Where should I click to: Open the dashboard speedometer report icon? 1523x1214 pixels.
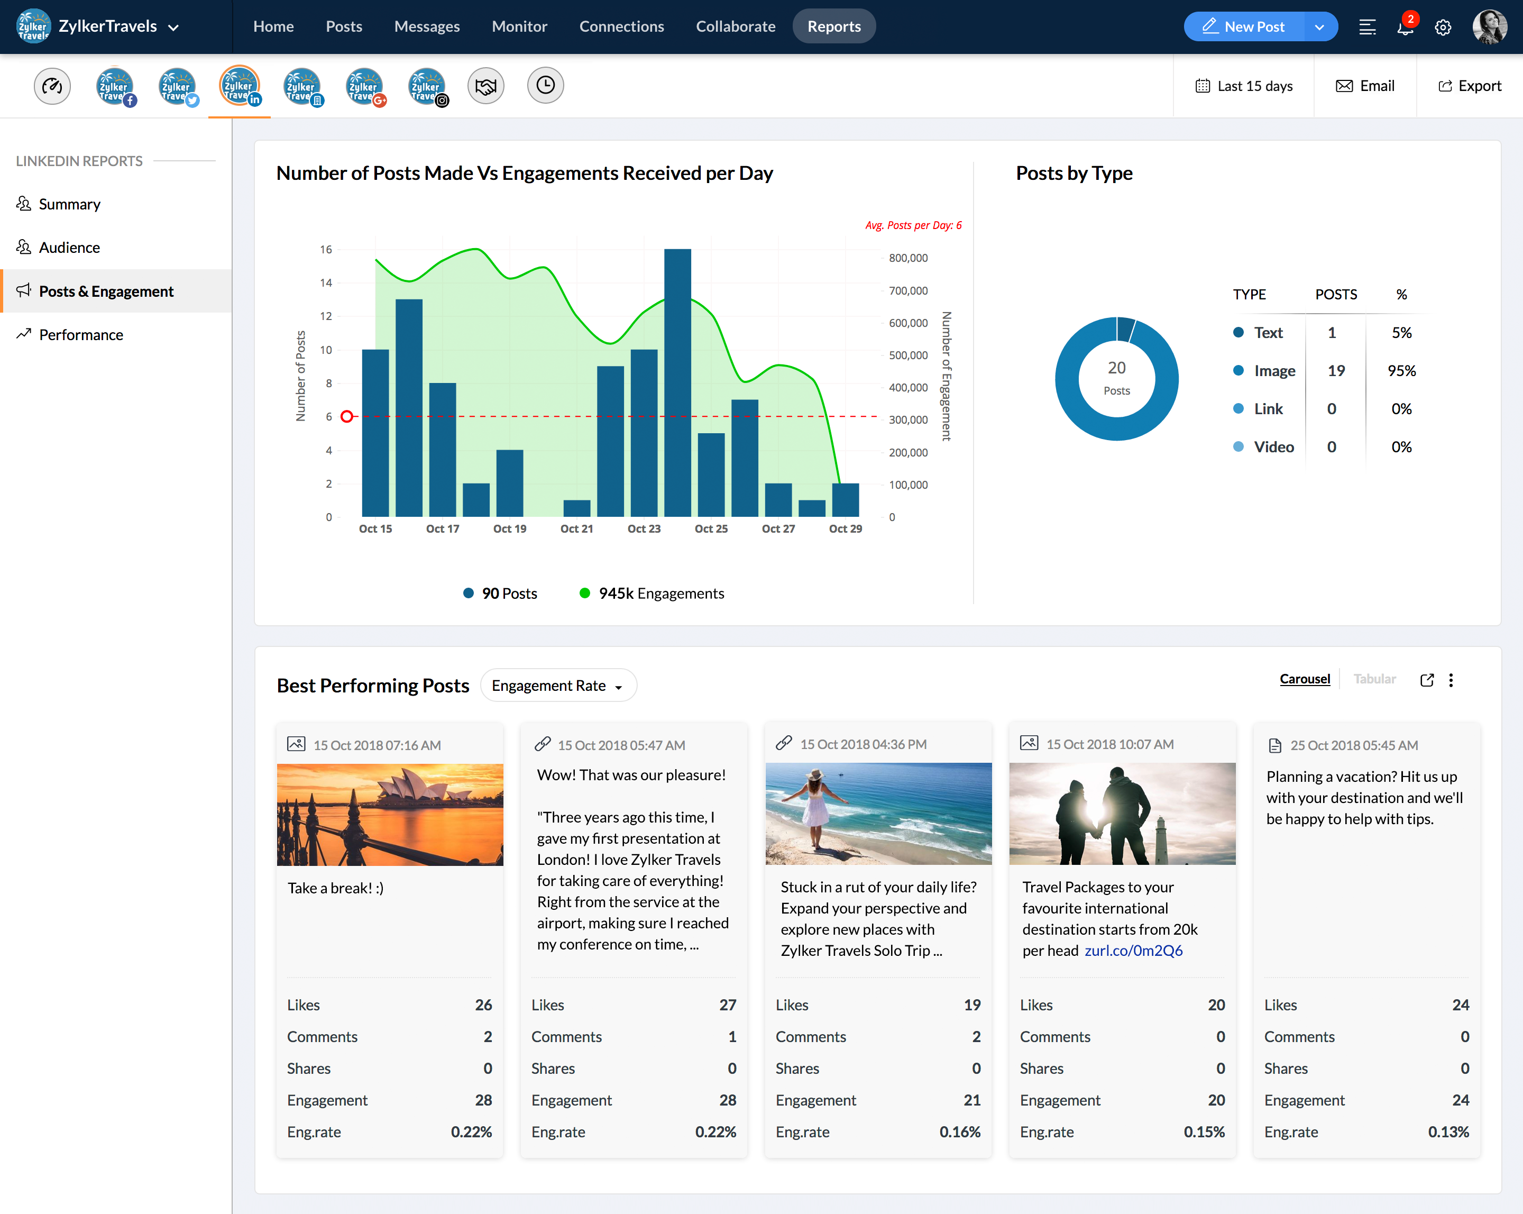pyautogui.click(x=52, y=86)
